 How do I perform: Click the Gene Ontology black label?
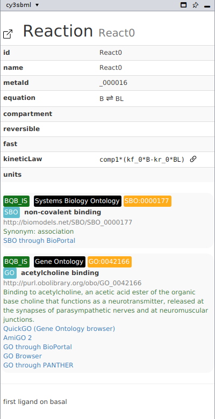pyautogui.click(x=59, y=262)
